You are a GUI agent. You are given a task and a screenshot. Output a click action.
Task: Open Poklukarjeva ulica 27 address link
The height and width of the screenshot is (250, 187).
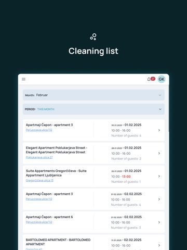point(39,157)
